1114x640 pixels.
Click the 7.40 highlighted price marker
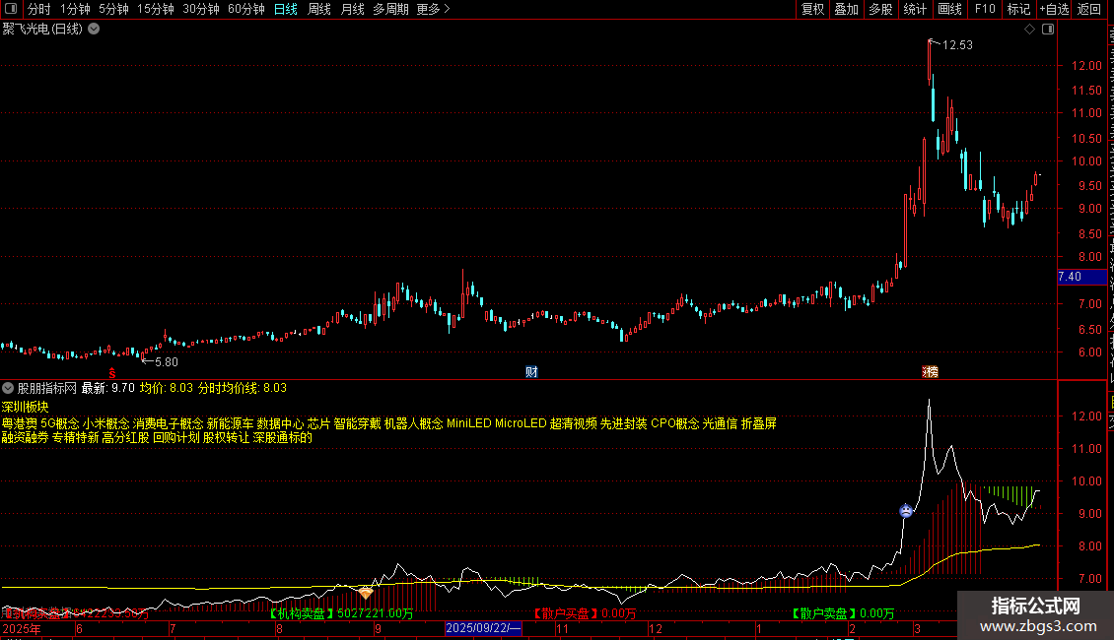(1081, 277)
